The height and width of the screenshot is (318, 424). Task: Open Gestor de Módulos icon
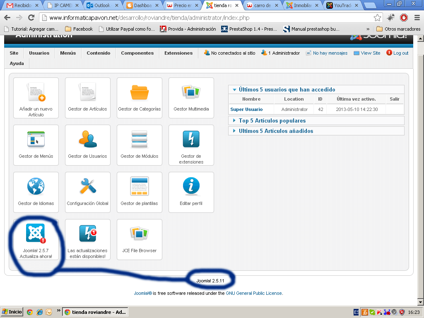pyautogui.click(x=139, y=139)
